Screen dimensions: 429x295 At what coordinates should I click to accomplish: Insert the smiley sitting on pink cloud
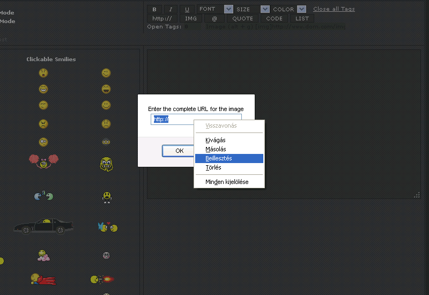click(x=43, y=256)
